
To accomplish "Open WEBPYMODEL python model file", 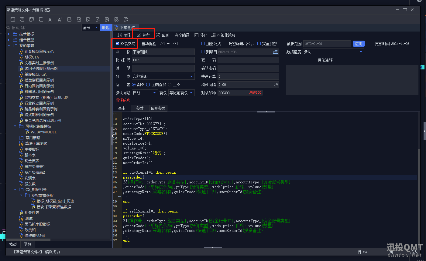I will pos(41,132).
